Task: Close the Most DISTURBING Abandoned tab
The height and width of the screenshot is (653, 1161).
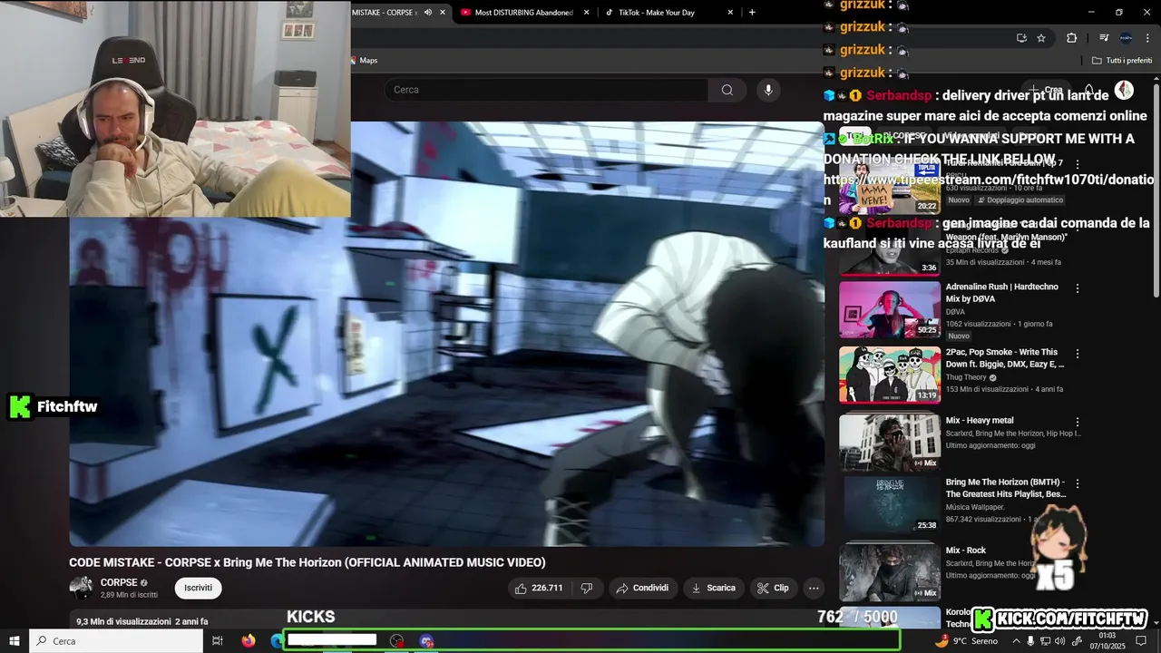Action: [587, 13]
